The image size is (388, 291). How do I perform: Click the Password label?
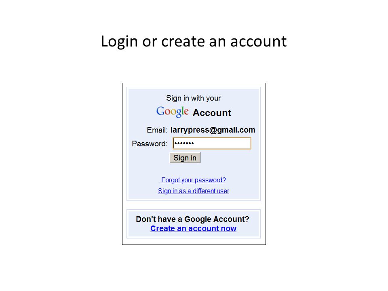(x=150, y=143)
